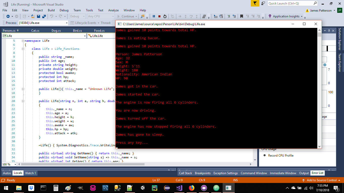Click the Navigate Backward arrow icon
The width and height of the screenshot is (344, 193).
8,16
